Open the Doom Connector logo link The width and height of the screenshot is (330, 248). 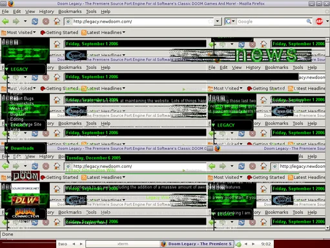[25, 212]
